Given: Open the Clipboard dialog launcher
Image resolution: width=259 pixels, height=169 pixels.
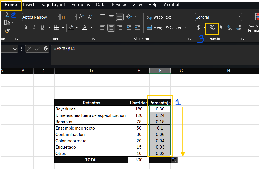Looking at the screenshot, I should click(x=16, y=39).
